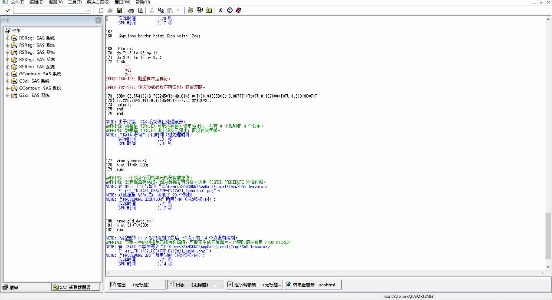Click the Undo arrow icon
552x300 pixels.
(x=179, y=11)
